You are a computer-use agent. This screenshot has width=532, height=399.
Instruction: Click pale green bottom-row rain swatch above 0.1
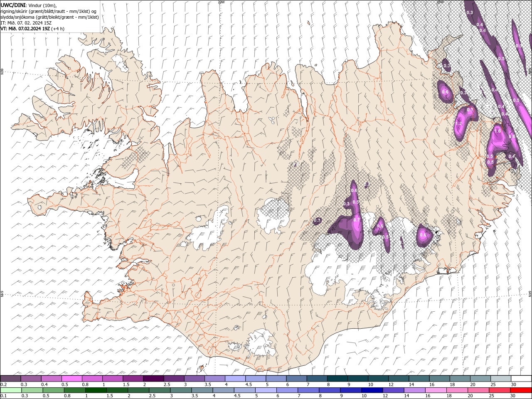[11, 390]
